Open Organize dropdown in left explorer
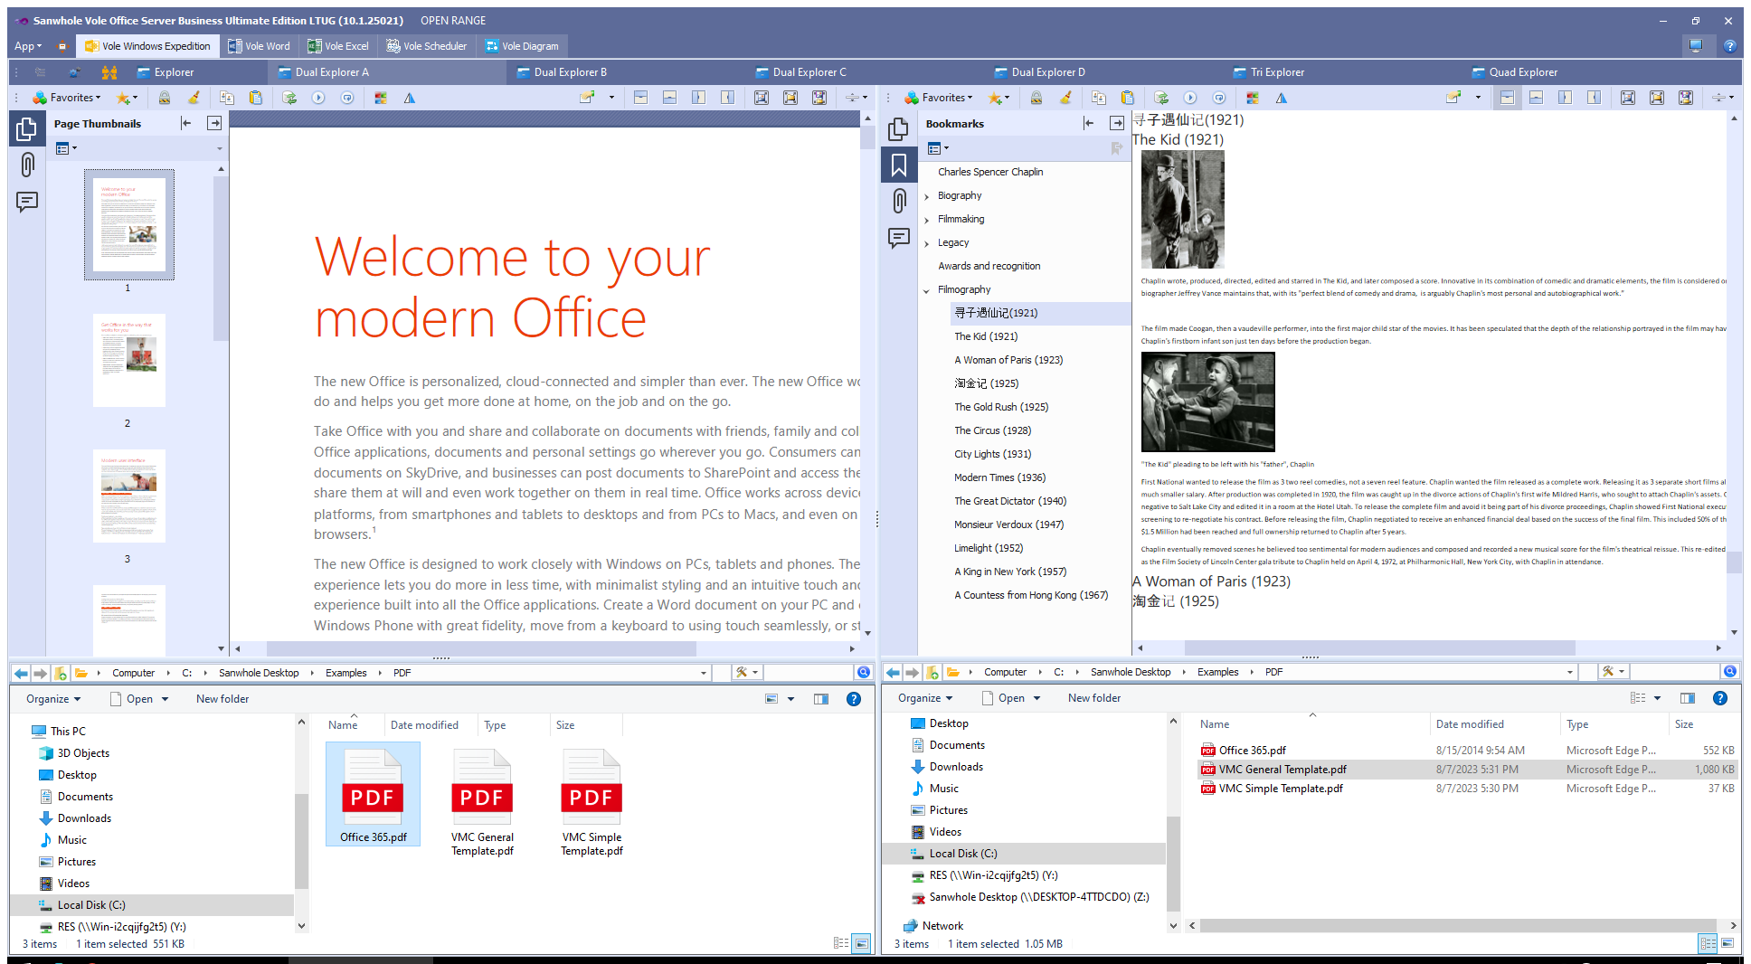This screenshot has width=1751, height=964. 53,699
